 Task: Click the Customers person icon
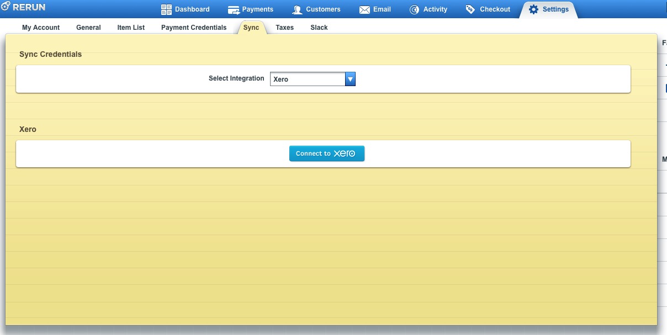[297, 10]
